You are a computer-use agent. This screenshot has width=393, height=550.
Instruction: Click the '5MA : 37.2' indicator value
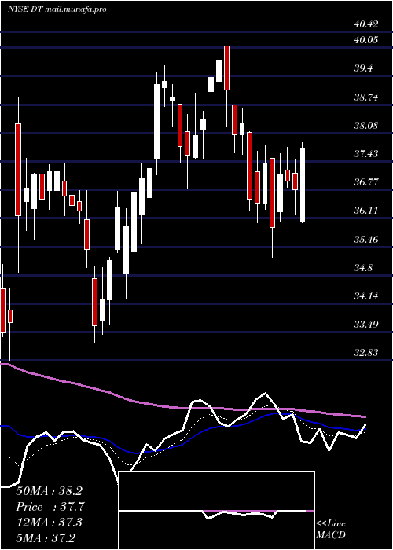[x=46, y=537]
